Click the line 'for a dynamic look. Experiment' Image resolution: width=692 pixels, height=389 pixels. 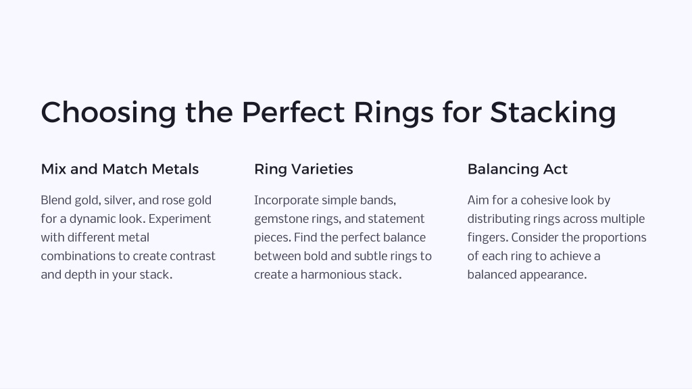point(126,219)
